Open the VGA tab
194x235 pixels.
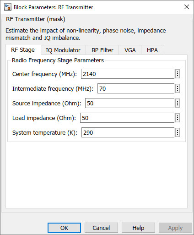click(x=130, y=50)
